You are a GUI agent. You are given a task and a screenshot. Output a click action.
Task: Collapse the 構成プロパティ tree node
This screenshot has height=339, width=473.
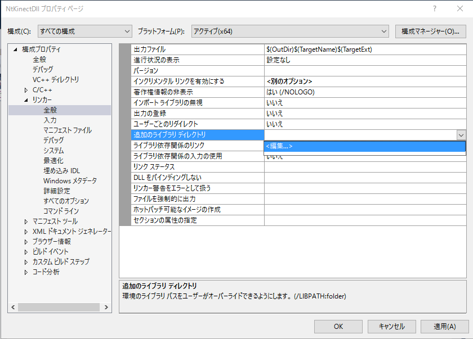(x=15, y=49)
